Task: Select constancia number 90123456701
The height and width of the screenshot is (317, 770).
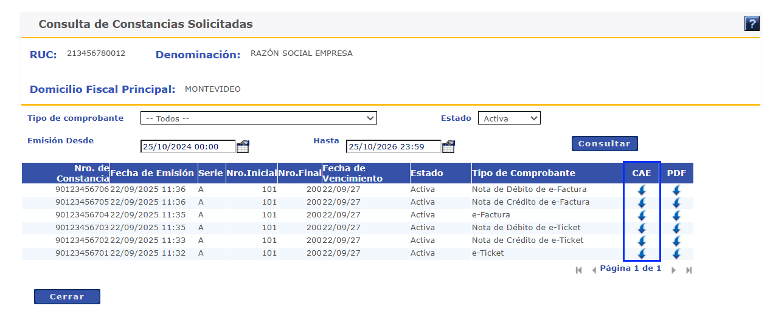Action: [82, 253]
